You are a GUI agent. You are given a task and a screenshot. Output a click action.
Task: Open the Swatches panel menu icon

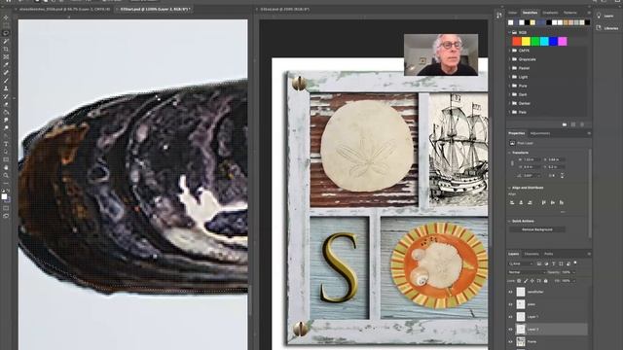click(x=589, y=13)
